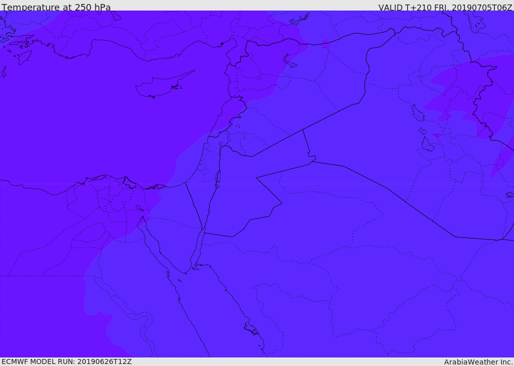Click the Sea of Galilee lake
Viewport: 514px width, 366px height.
click(x=221, y=145)
